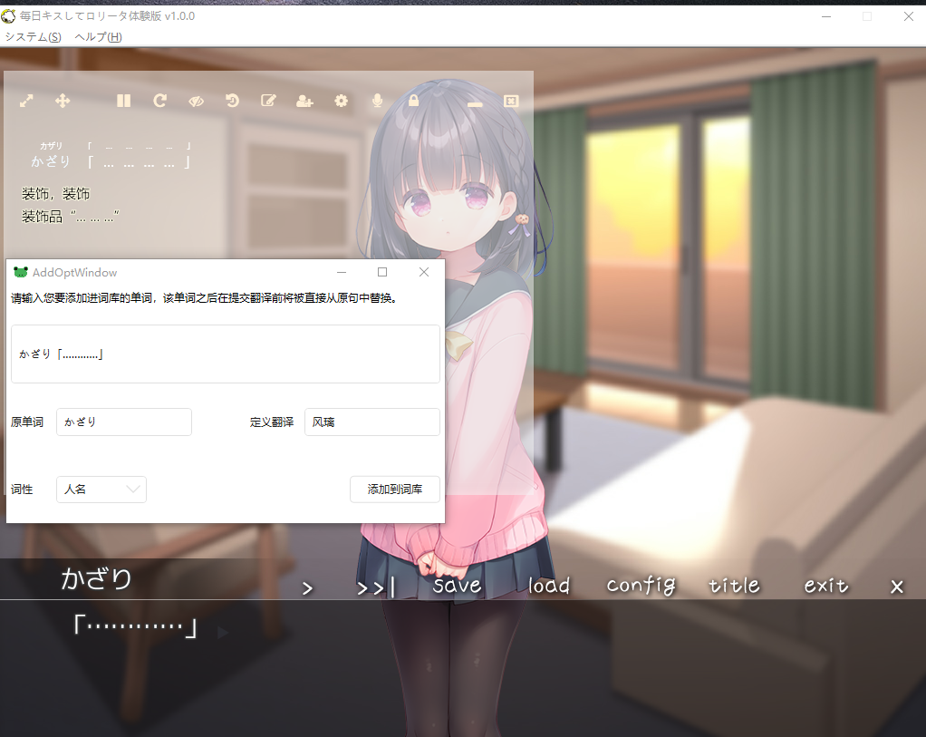The image size is (926, 737).
Task: Toggle the lock icon in translator toolbar
Action: coord(413,101)
